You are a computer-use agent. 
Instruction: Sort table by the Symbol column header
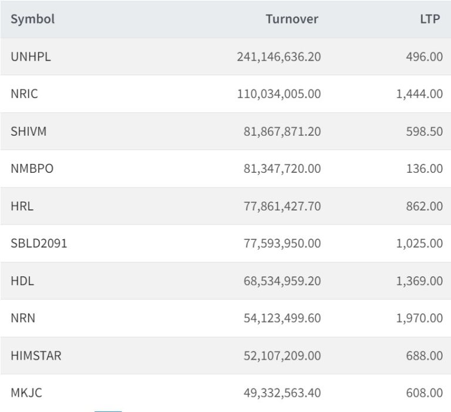pyautogui.click(x=33, y=19)
